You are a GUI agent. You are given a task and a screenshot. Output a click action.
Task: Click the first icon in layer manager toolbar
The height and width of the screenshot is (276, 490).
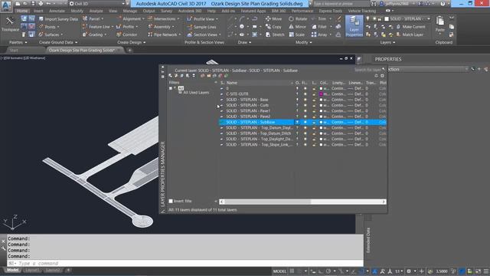pyautogui.click(x=170, y=76)
